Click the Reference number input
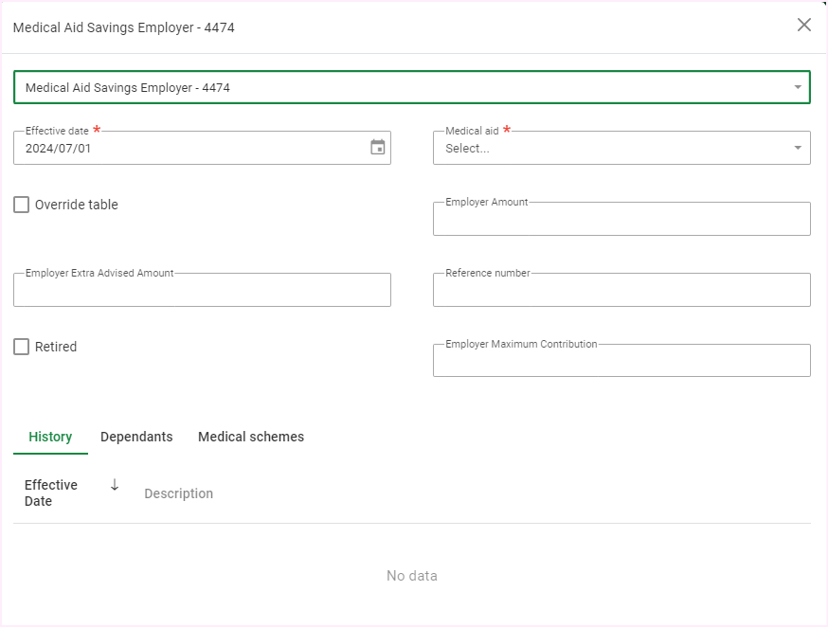This screenshot has width=828, height=627. 621,291
